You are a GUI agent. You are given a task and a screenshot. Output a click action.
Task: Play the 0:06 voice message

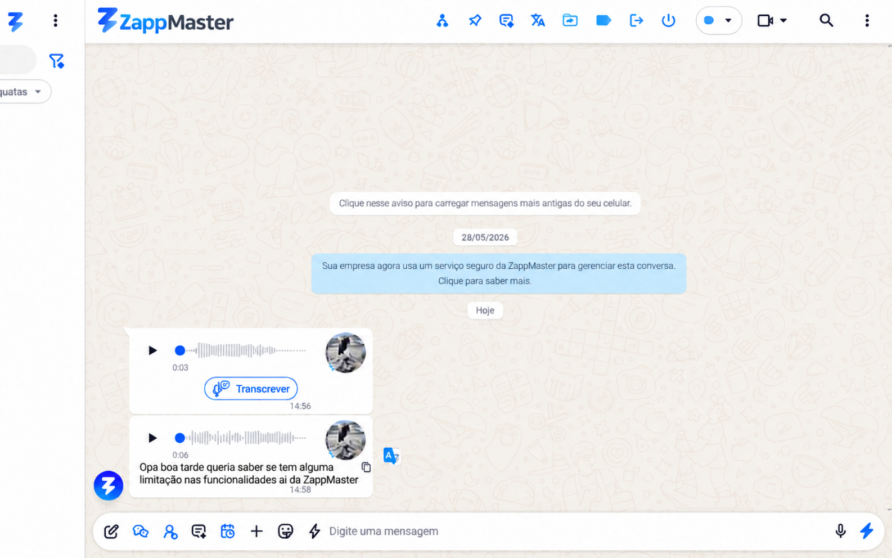[152, 438]
